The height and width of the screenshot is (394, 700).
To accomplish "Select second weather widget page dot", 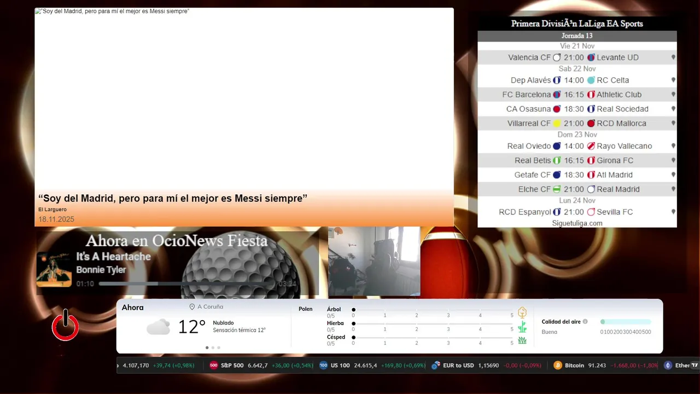I will pyautogui.click(x=213, y=347).
